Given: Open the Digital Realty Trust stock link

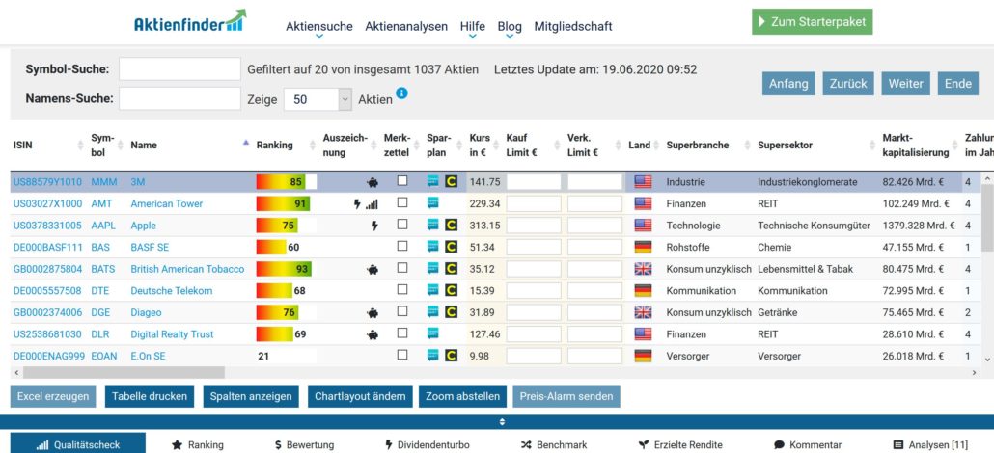Looking at the screenshot, I should pos(172,334).
